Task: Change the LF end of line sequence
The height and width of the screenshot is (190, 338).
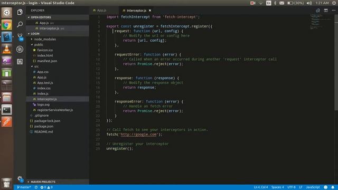Action: (301, 187)
